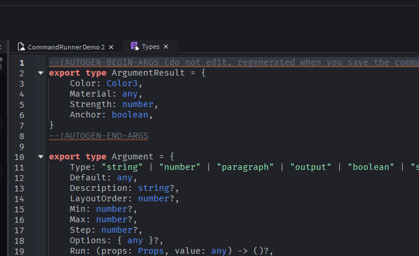The height and width of the screenshot is (256, 419).
Task: Click the Color3 type annotation
Action: tap(122, 83)
